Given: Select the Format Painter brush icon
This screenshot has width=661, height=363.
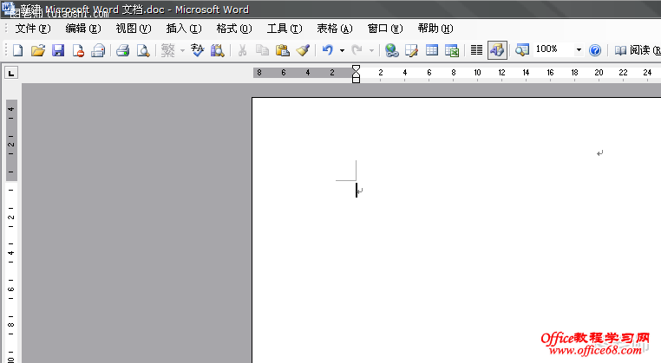Looking at the screenshot, I should coord(302,50).
